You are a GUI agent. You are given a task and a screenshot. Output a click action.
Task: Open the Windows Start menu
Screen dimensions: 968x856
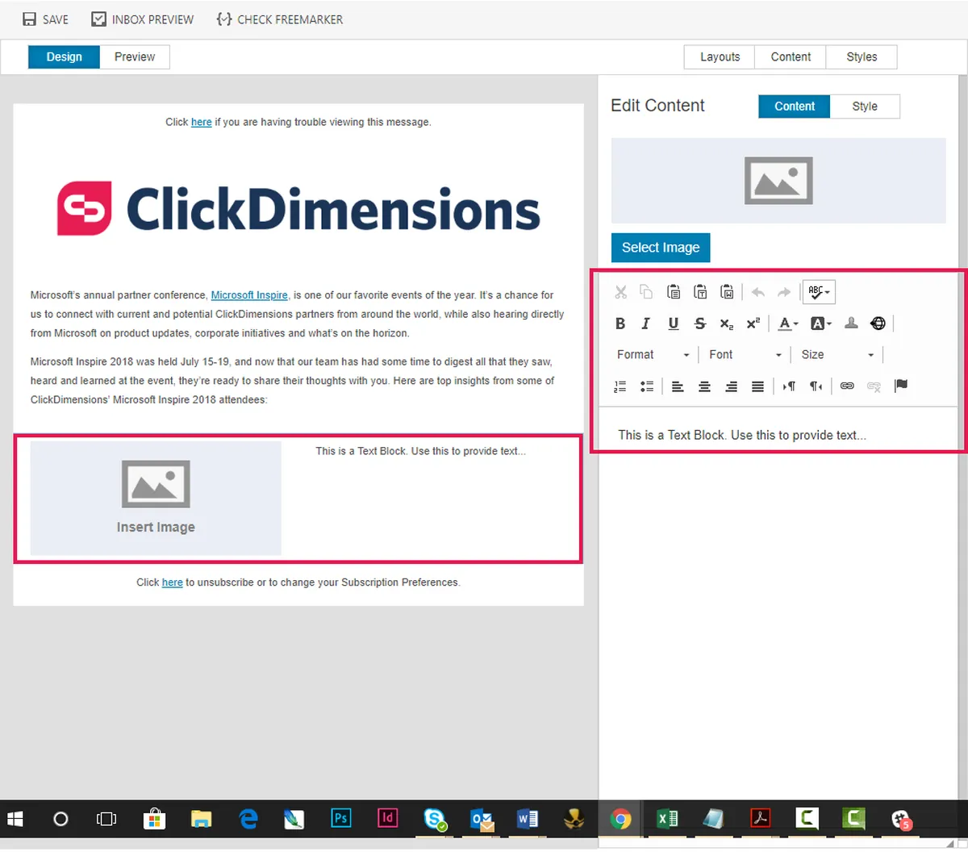coord(15,820)
